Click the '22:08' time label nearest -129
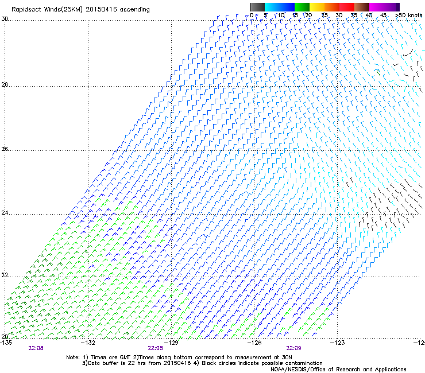425x373 pixels. coord(155,348)
